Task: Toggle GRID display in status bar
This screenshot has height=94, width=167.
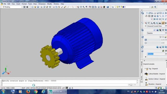Action: click(x=28, y=88)
